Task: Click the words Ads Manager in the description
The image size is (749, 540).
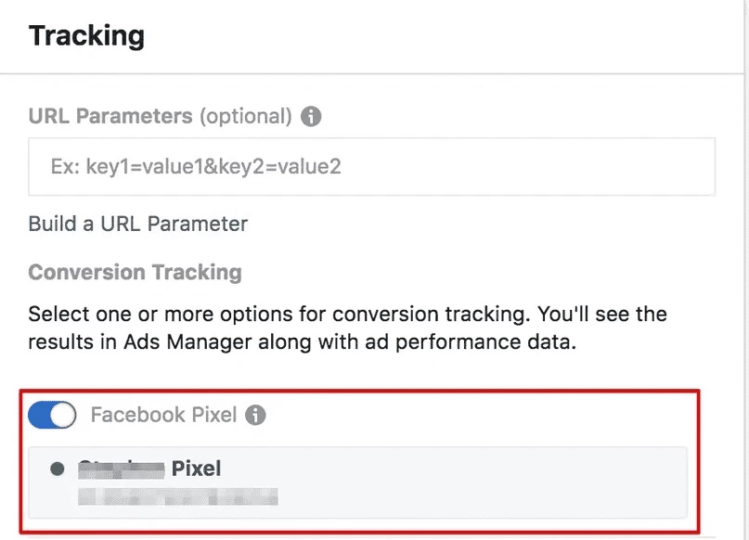Action: (187, 341)
